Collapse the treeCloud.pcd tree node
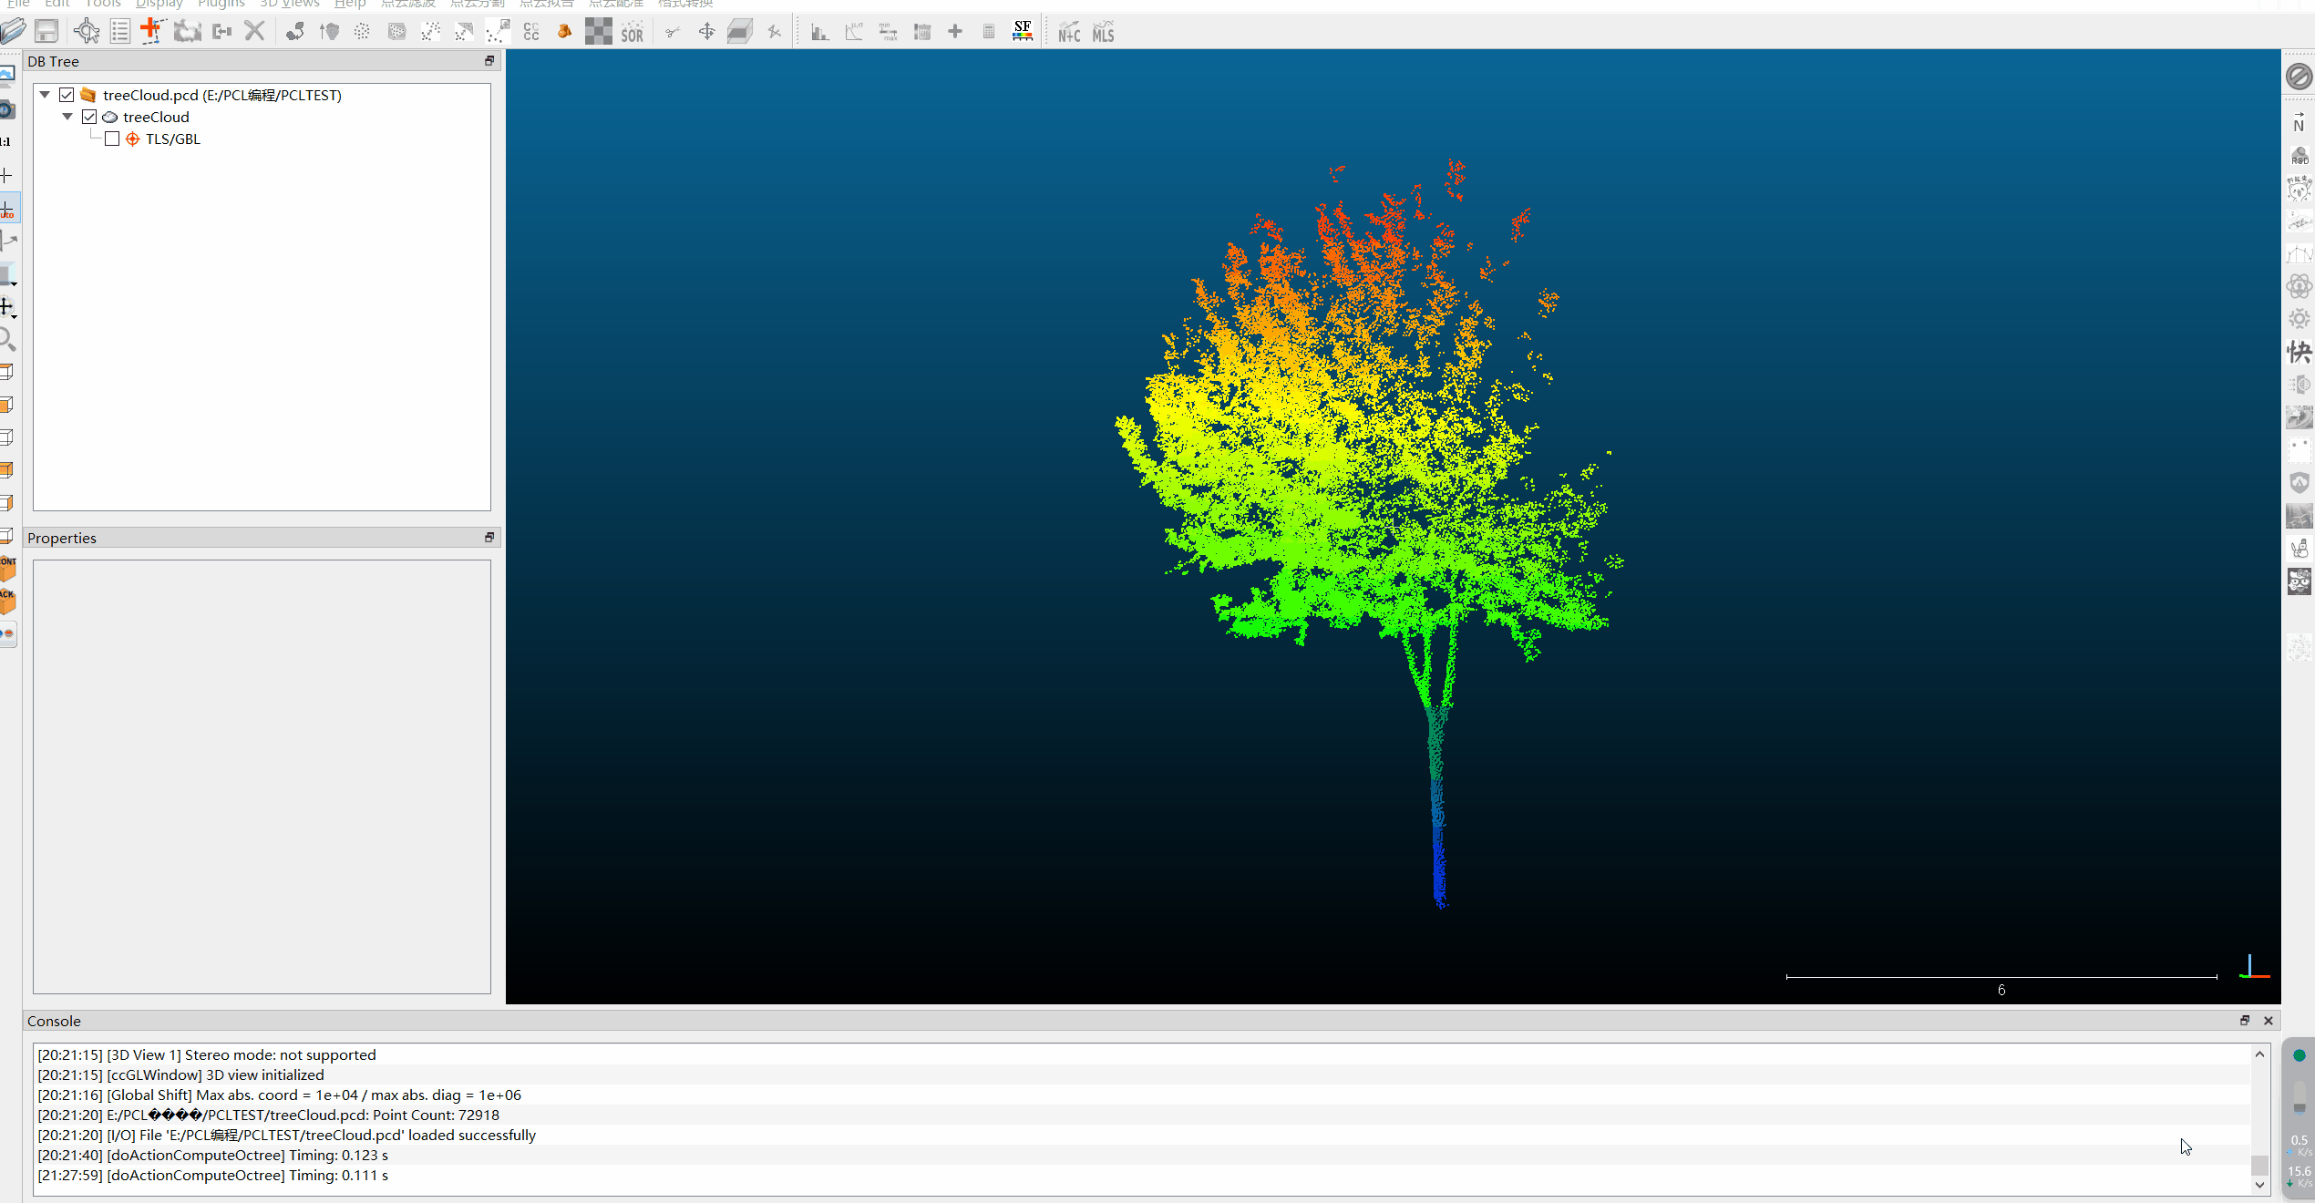This screenshot has height=1203, width=2315. pos(45,95)
